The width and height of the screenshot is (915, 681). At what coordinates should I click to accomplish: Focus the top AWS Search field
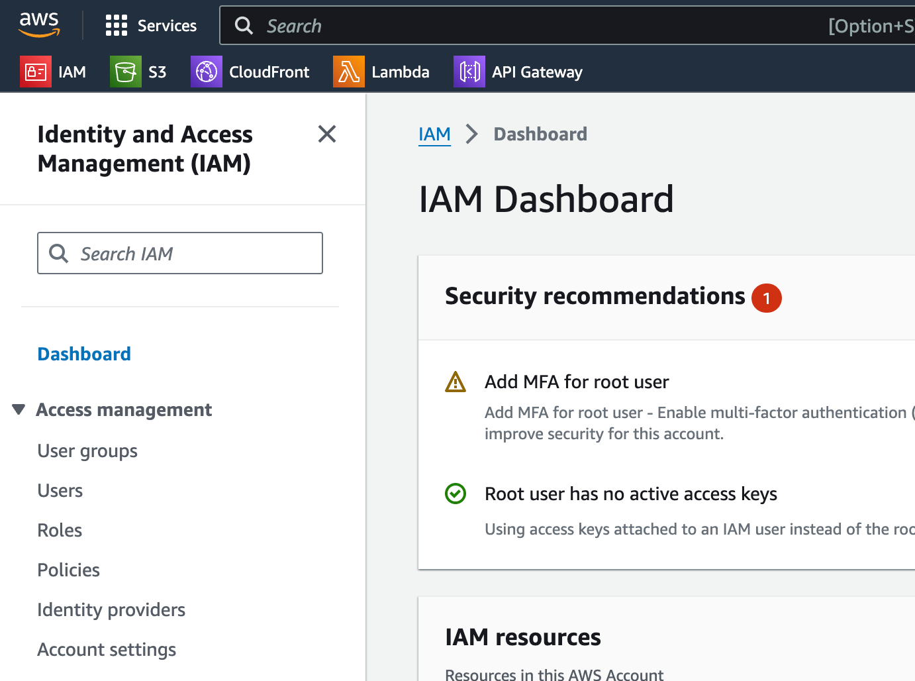point(567,26)
